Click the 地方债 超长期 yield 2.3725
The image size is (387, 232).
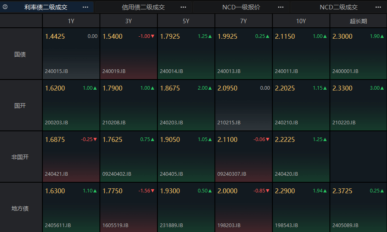(342, 191)
